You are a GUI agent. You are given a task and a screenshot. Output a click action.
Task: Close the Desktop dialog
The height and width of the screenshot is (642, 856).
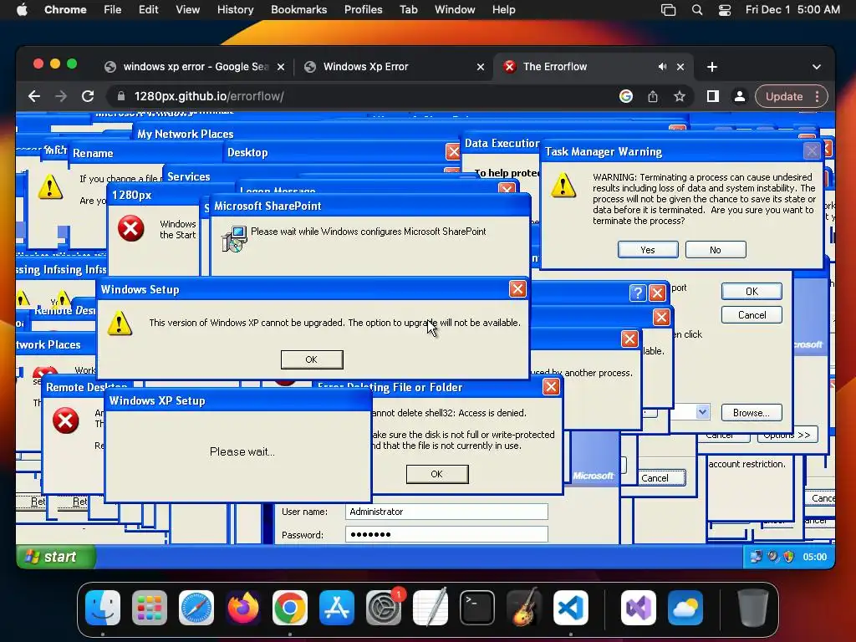click(453, 151)
